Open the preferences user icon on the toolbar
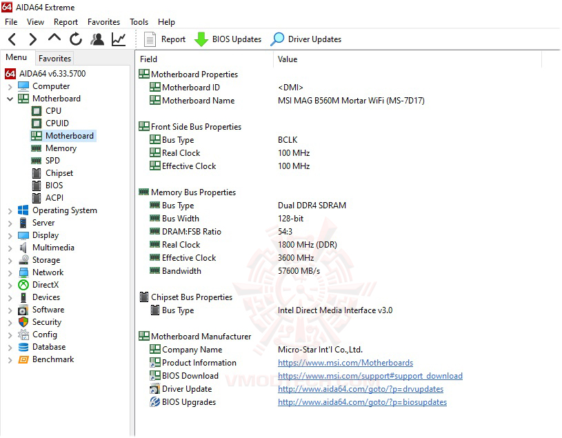 coord(97,39)
